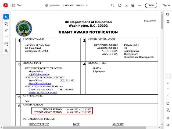Download the PDF file
Viewport: 172px width, 129px height.
tap(126, 5)
